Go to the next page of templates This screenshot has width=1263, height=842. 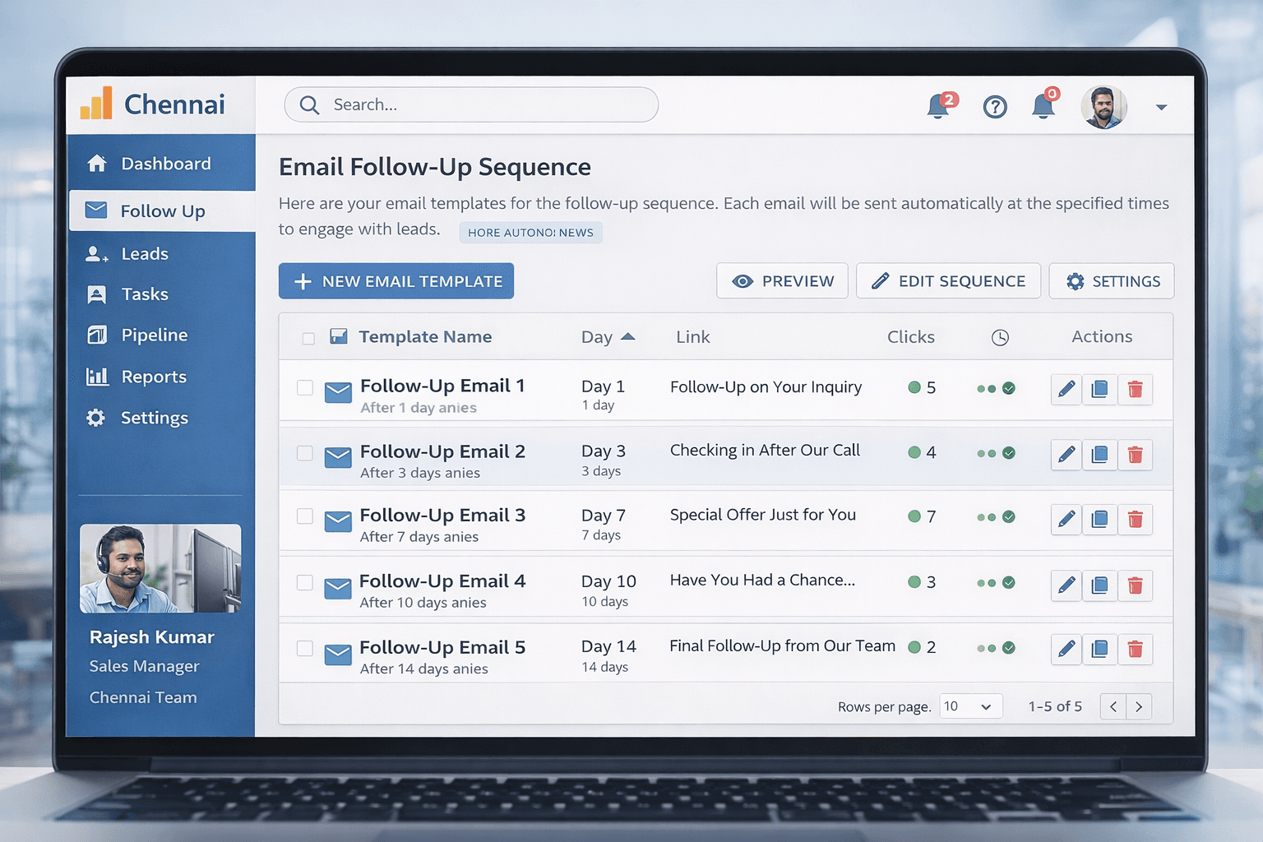pyautogui.click(x=1139, y=706)
